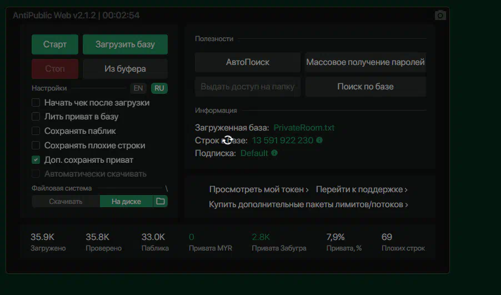Viewport: 501px width, 295px height.
Task: Click the 0 Привата MYR statistic
Action: 211,242
